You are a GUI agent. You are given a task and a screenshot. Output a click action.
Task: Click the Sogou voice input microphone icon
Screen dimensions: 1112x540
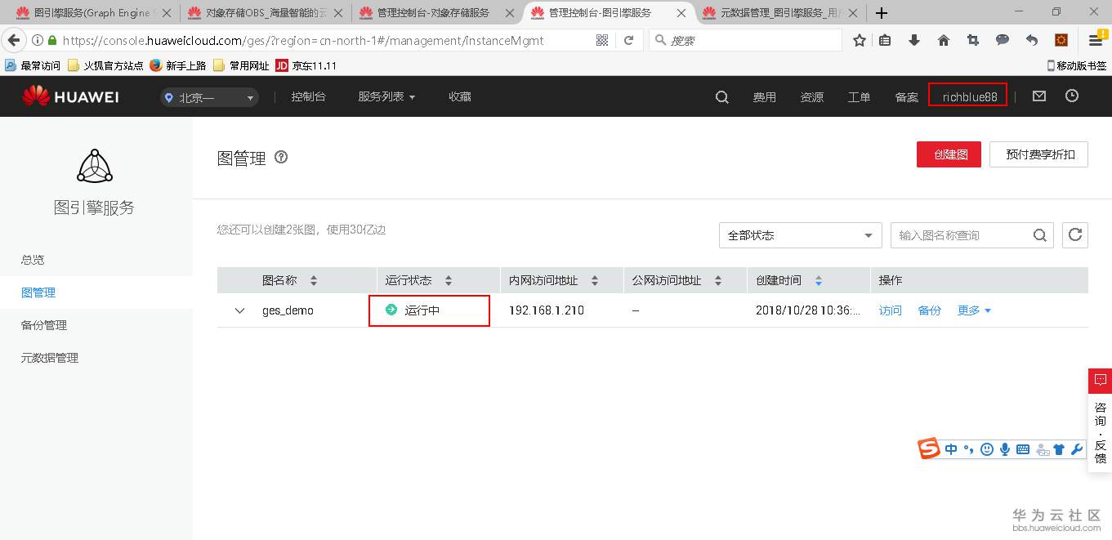(1004, 449)
